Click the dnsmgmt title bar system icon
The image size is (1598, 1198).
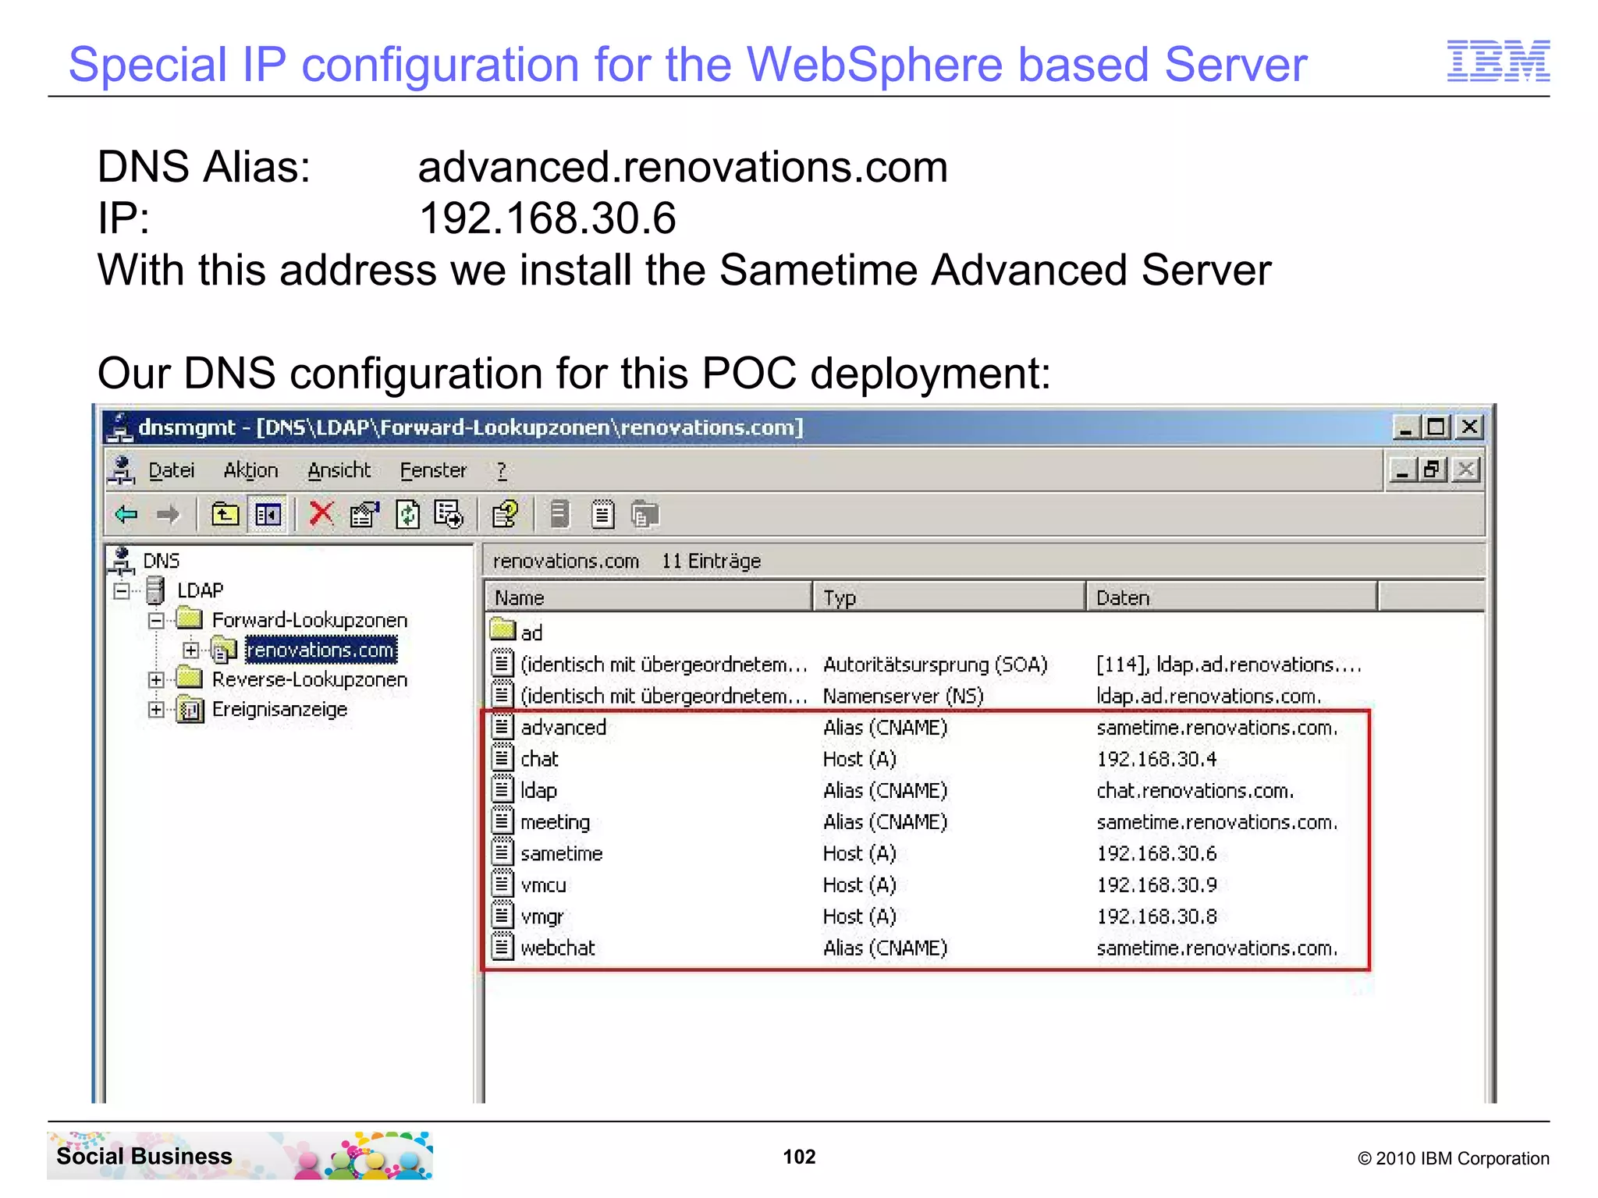coord(119,427)
